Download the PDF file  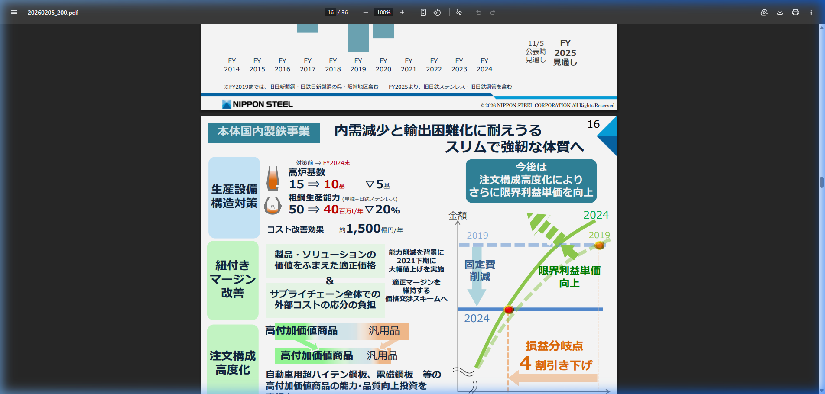tap(780, 12)
